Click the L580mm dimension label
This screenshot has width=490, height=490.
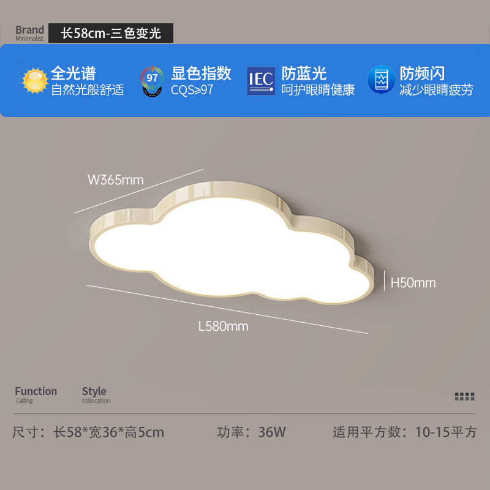pos(224,326)
